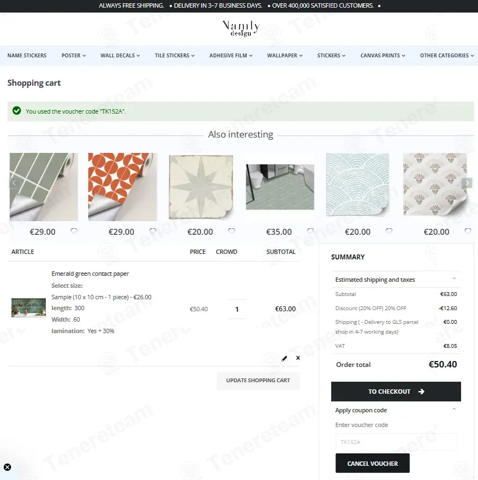Viewport: 478px width, 480px height.
Task: Open the Name Stickers category
Action: (x=27, y=55)
